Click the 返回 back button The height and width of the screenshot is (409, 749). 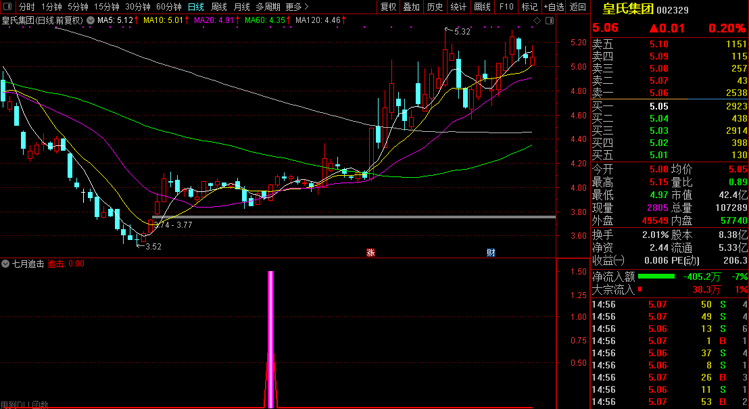coord(578,7)
